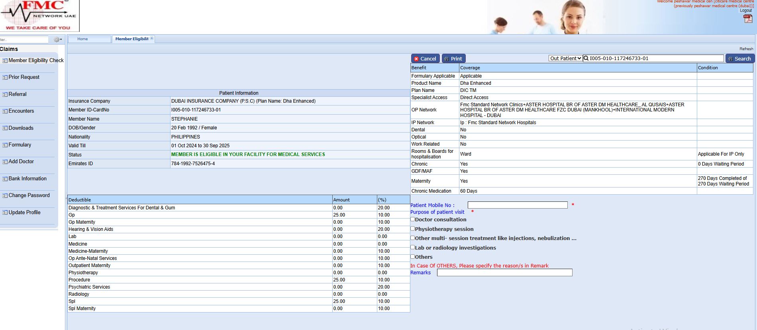Click the Bank Information sidebar icon
This screenshot has width=757, height=330.
point(5,179)
